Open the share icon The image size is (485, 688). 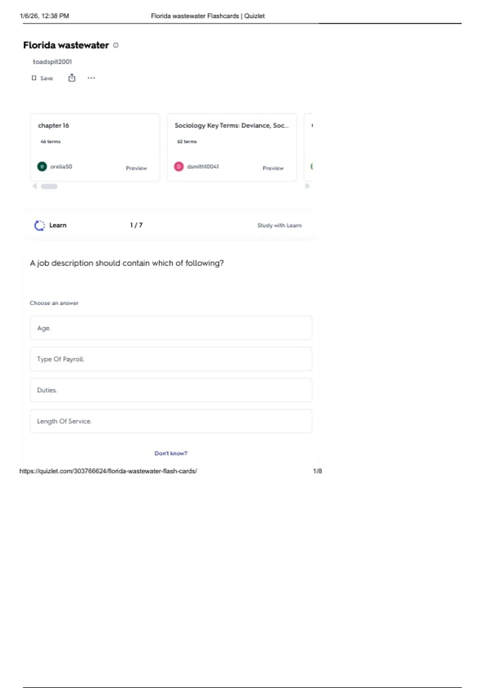click(72, 78)
